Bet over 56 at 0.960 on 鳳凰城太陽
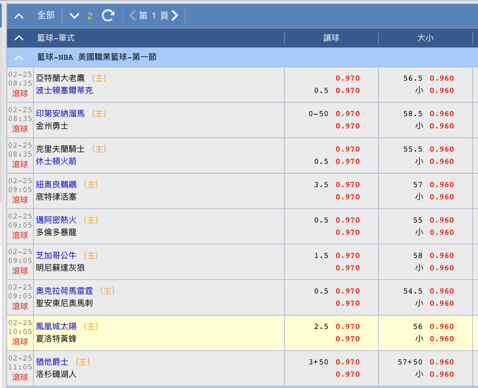The image size is (478, 388). [x=442, y=327]
